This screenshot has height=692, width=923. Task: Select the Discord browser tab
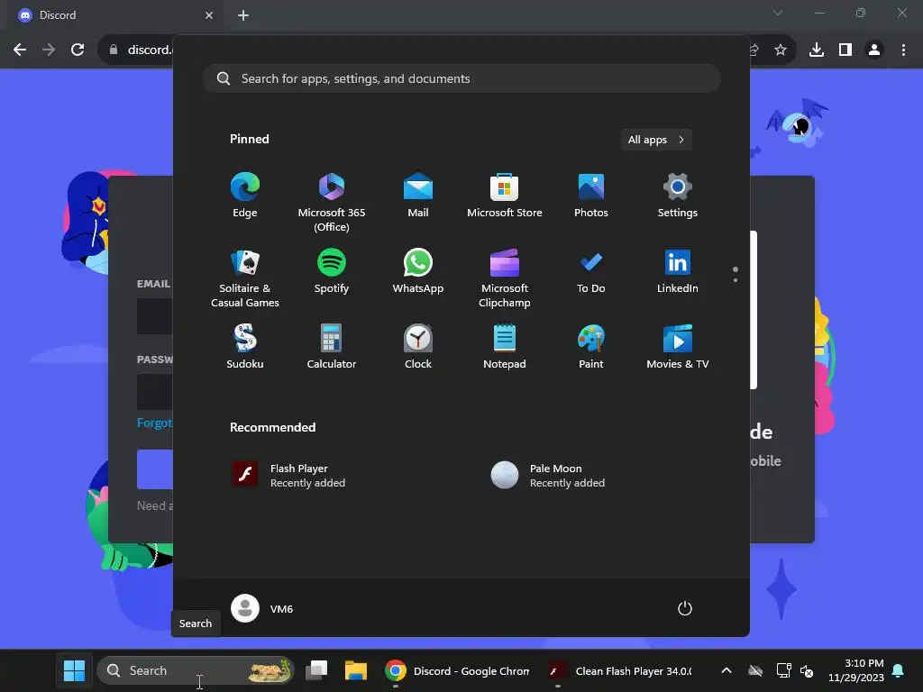click(115, 15)
